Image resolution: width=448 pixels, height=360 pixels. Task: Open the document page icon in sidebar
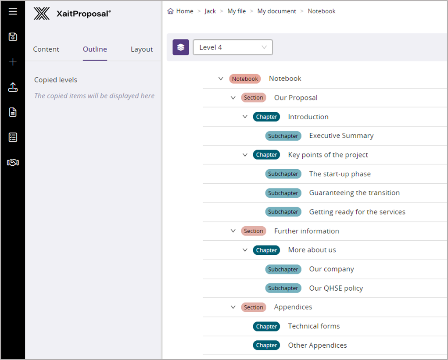pyautogui.click(x=13, y=112)
